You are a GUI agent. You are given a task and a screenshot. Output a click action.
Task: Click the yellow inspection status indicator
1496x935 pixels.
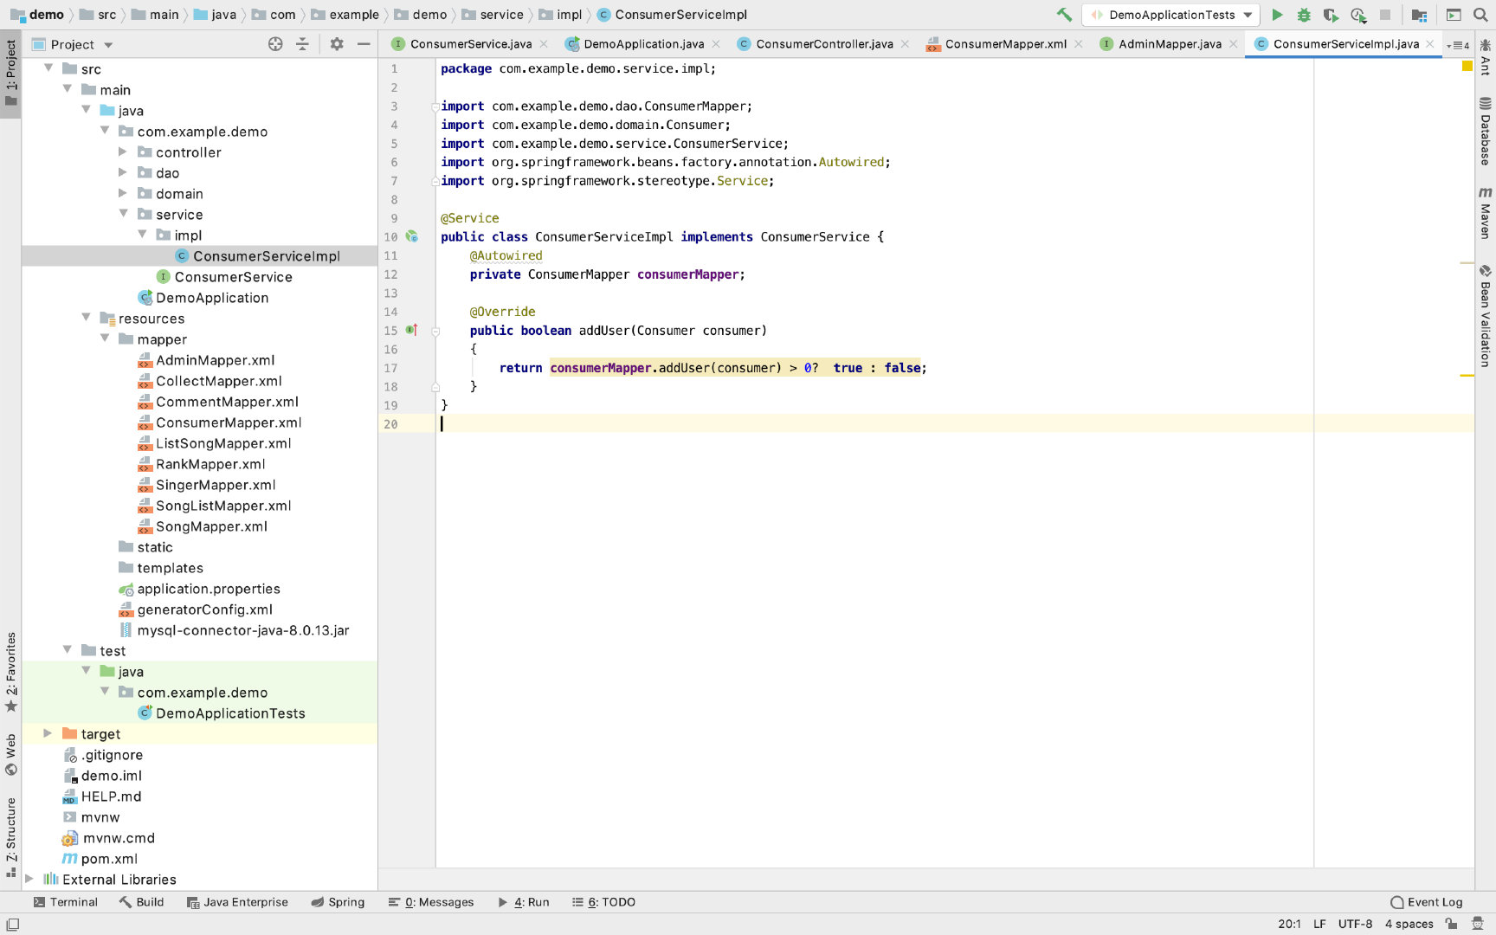click(x=1467, y=66)
